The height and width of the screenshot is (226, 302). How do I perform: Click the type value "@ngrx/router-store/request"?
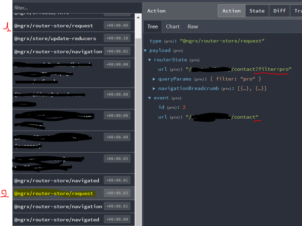point(222,41)
